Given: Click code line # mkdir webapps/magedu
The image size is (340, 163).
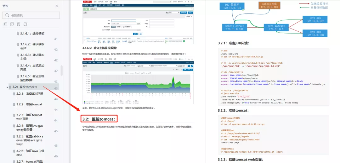Looking at the screenshot, I should click(237, 136).
